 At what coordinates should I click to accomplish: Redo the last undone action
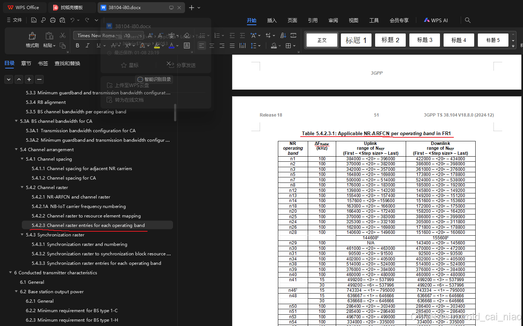pos(87,20)
